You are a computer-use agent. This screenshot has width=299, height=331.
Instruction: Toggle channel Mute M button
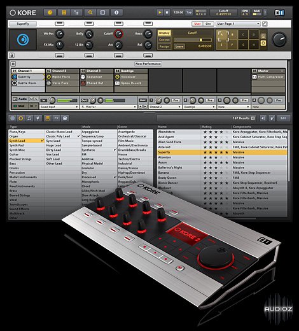(x=31, y=99)
